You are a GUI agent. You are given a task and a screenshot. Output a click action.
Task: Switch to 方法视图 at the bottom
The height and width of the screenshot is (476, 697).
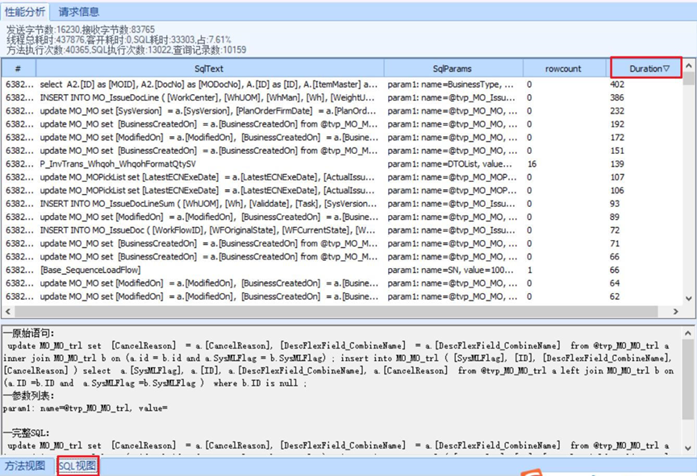tap(25, 466)
